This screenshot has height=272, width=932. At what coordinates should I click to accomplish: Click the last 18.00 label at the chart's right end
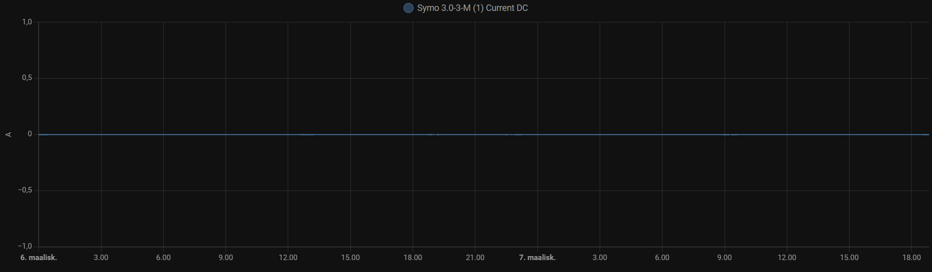coord(911,258)
